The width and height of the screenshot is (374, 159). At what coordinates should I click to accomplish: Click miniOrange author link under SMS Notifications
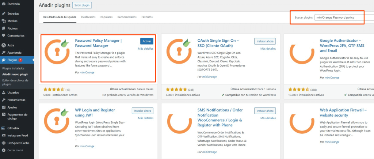pos(209,152)
